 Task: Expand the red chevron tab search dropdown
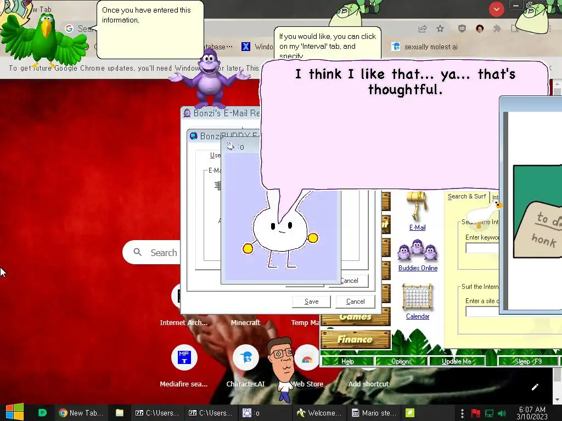tap(496, 9)
